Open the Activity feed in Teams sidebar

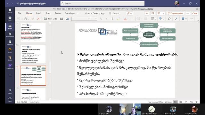(x=10, y=11)
